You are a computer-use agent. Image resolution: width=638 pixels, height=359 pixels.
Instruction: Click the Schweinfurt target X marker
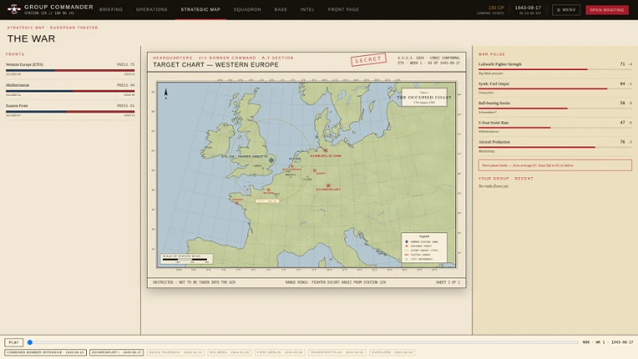pyautogui.click(x=328, y=185)
